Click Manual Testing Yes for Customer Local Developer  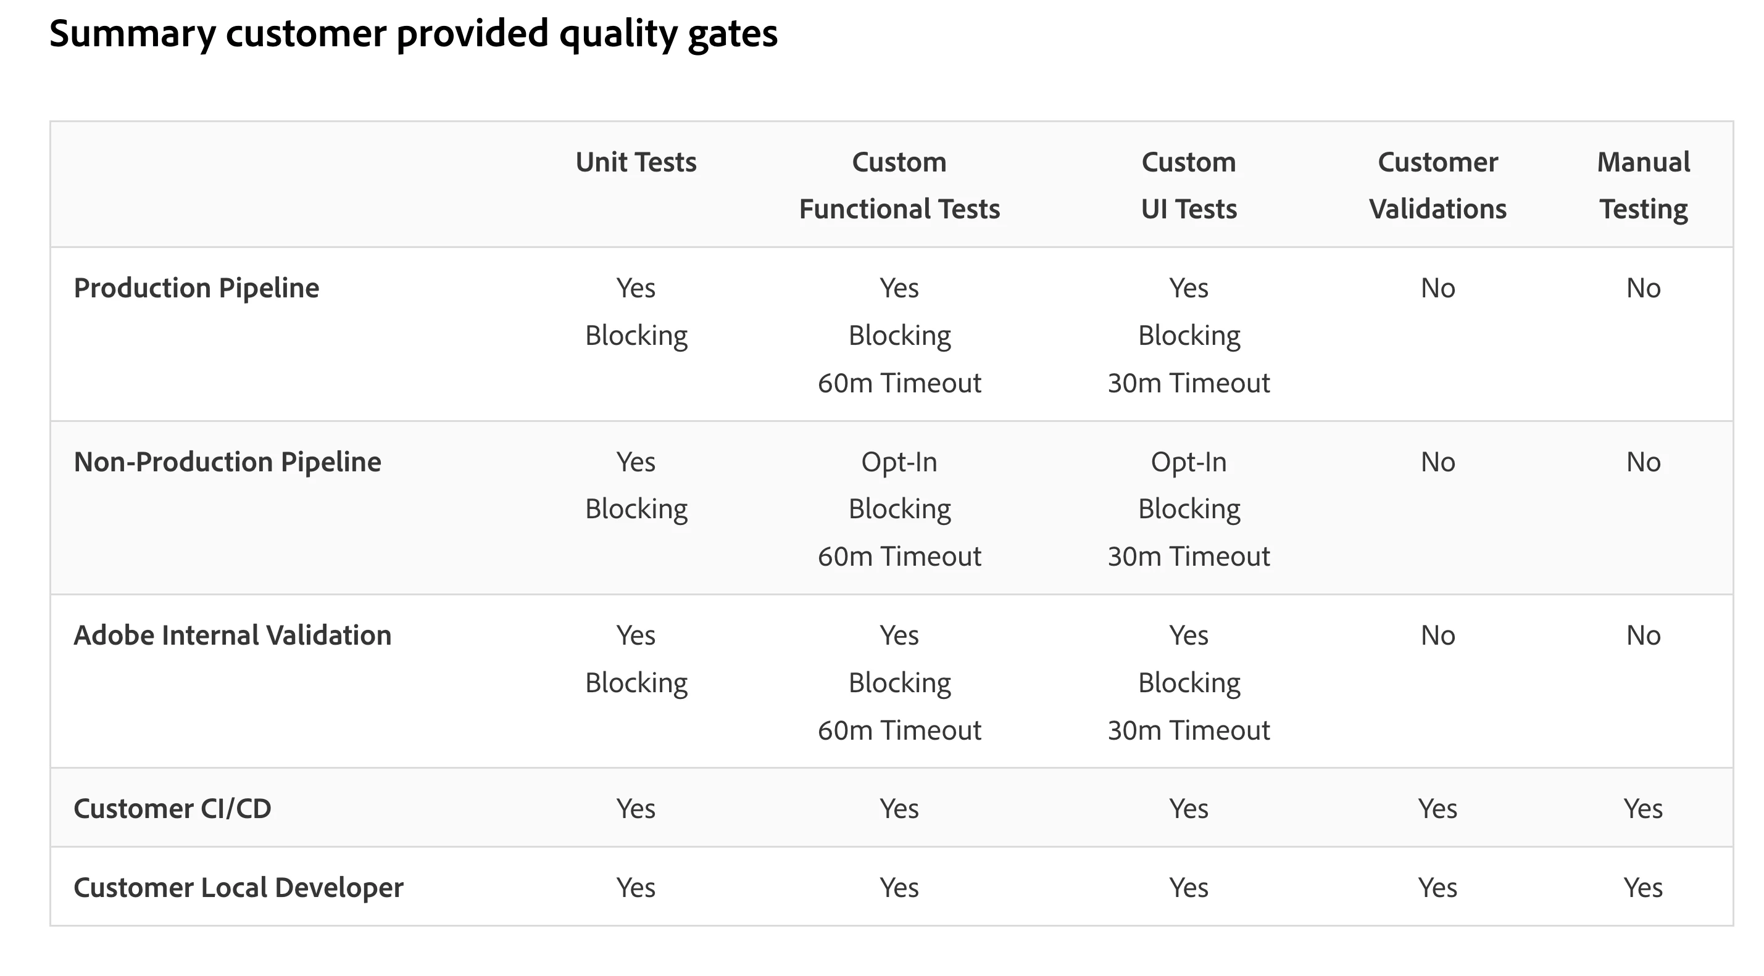1643,888
